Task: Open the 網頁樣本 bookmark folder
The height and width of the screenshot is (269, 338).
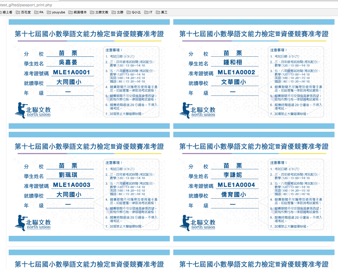Action: point(78,12)
